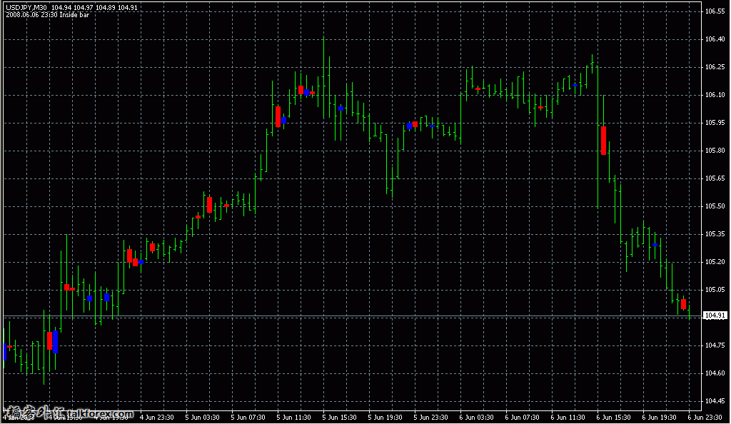Click the '6 Jun 23:30' time label

click(x=705, y=418)
